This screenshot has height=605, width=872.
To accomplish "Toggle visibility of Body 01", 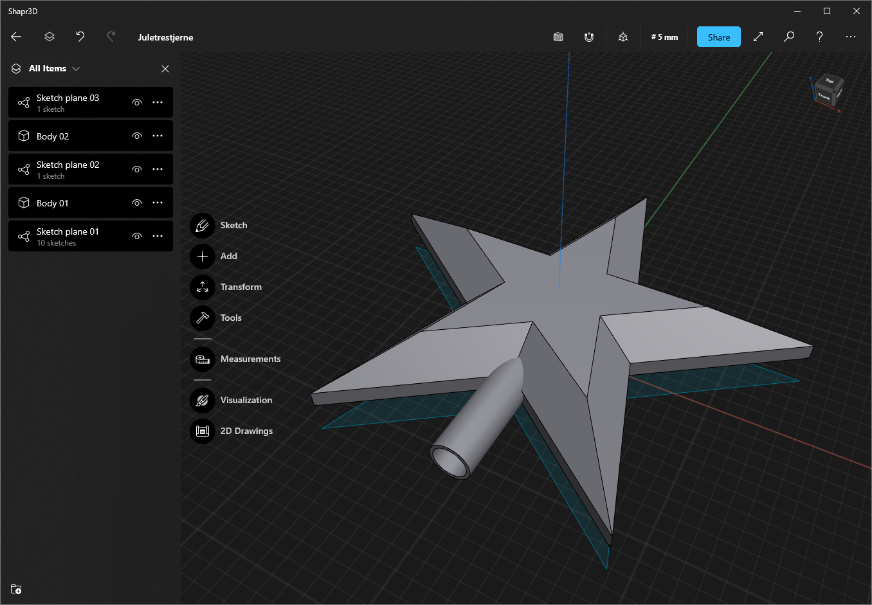I will click(137, 203).
